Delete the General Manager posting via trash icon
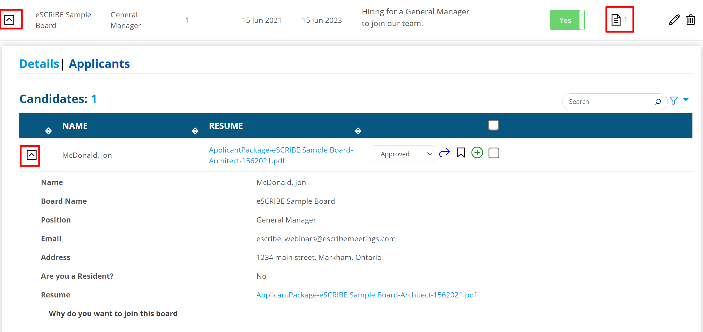Screen dimensions: 703x332 tap(691, 20)
